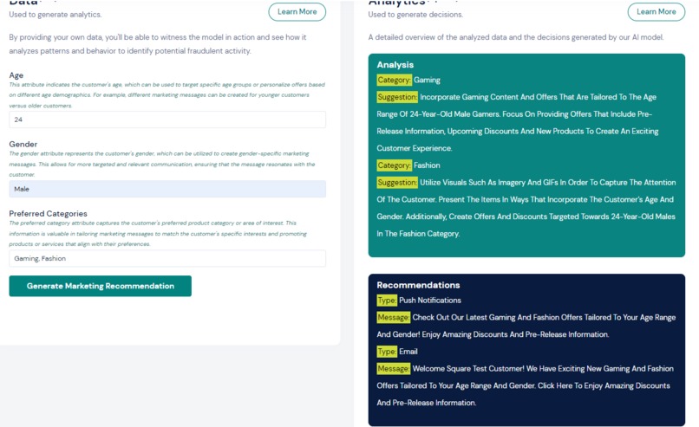This screenshot has height=427, width=699.
Task: Select the Preferred Categories label
Action: click(49, 214)
